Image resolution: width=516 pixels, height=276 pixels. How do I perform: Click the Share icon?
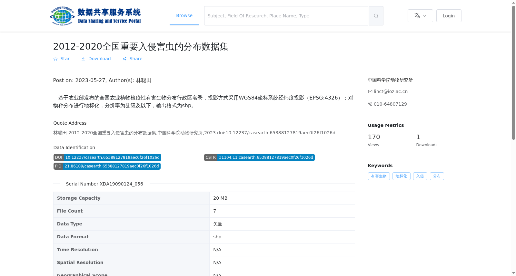point(124,59)
